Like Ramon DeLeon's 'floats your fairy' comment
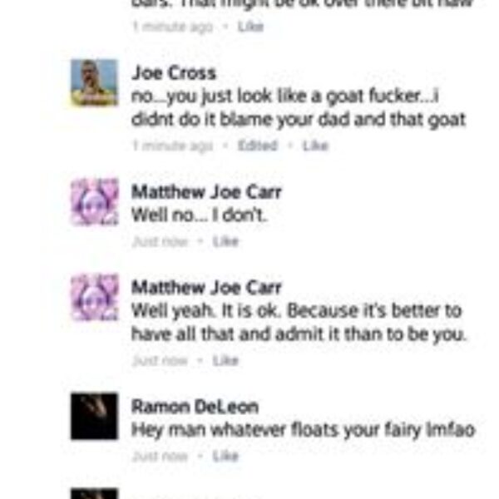499x499 pixels. pyautogui.click(x=225, y=456)
